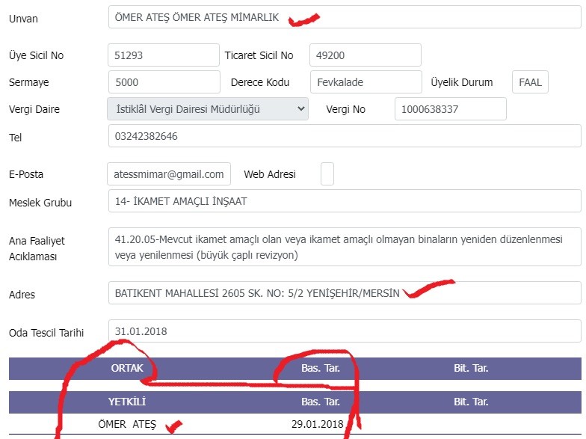Image resolution: width=586 pixels, height=439 pixels.
Task: Click the 29.01.2018 start date cell
Action: tap(317, 424)
